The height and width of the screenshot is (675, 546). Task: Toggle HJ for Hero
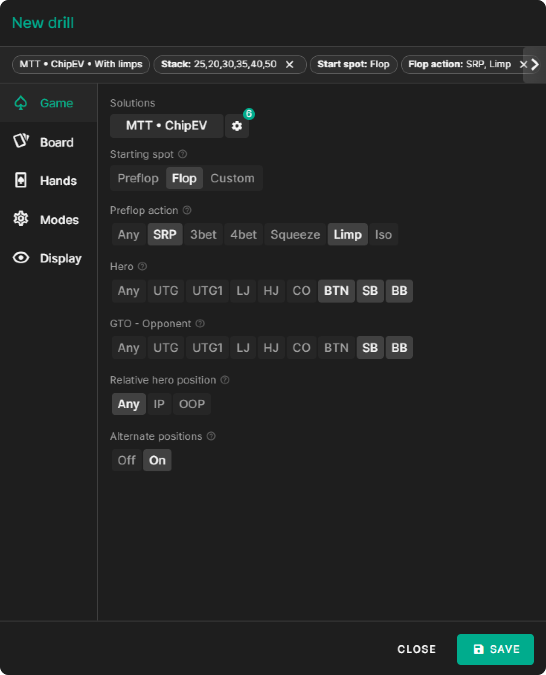point(271,291)
